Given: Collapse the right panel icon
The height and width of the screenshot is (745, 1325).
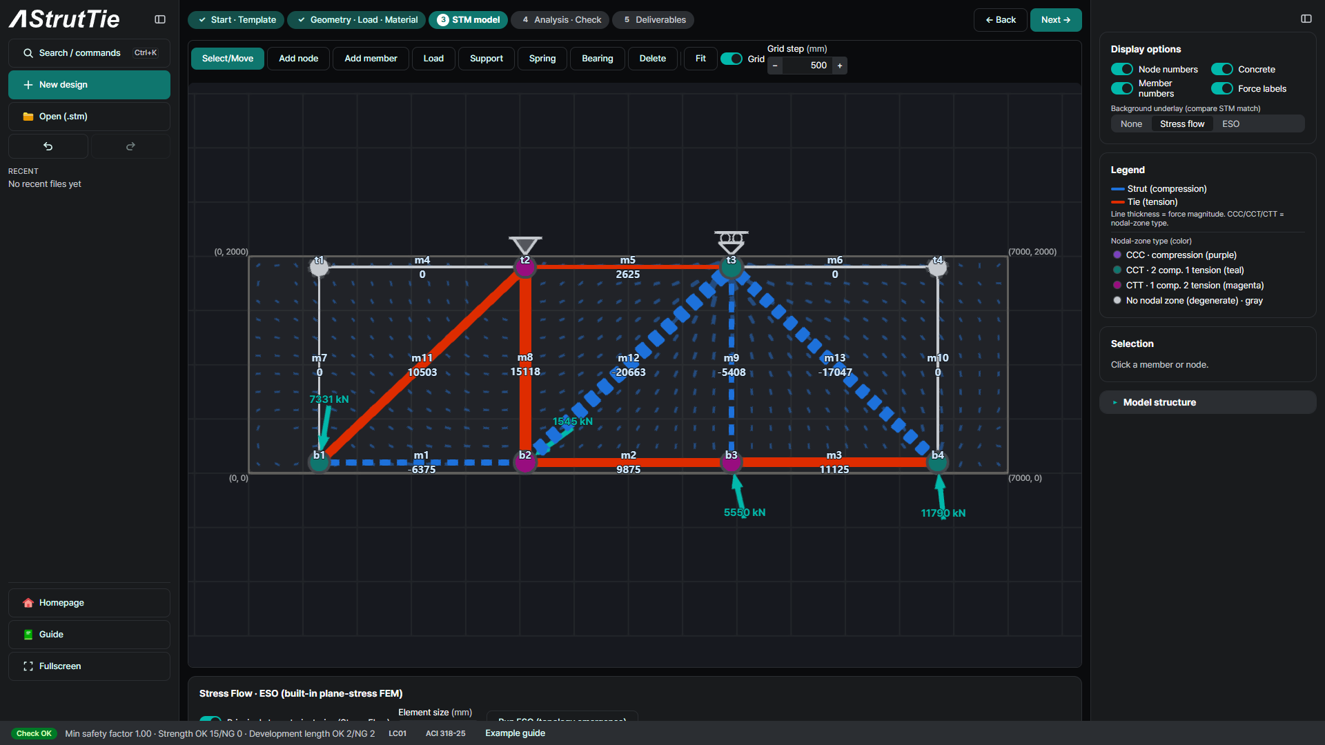Looking at the screenshot, I should click(1306, 19).
